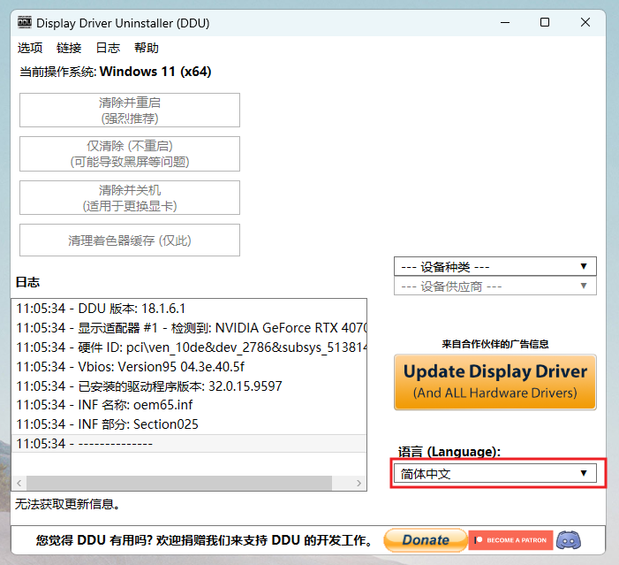Screen dimensions: 619x565
Task: Minimize the DDU window
Action: point(505,22)
